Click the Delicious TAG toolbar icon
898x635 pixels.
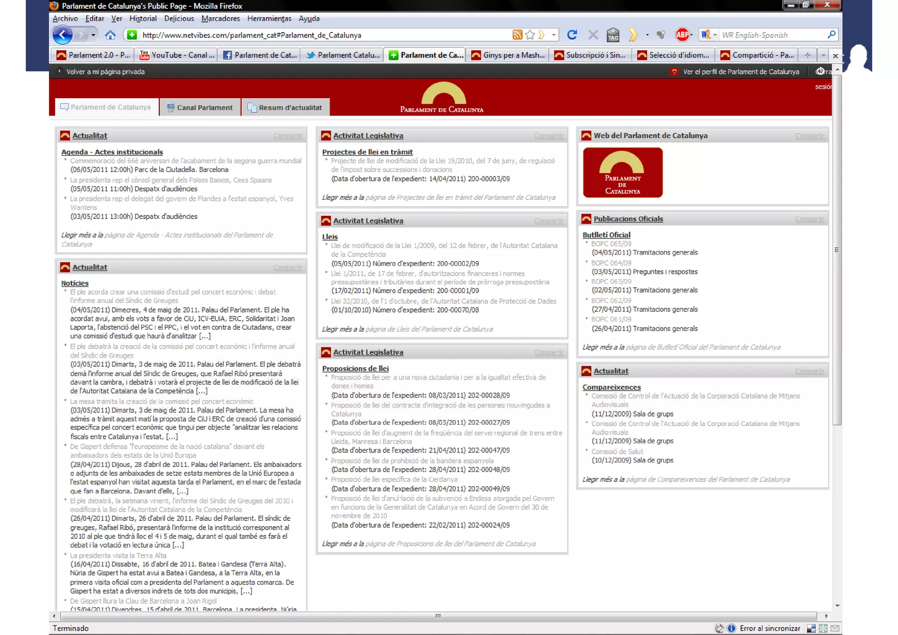(x=613, y=35)
